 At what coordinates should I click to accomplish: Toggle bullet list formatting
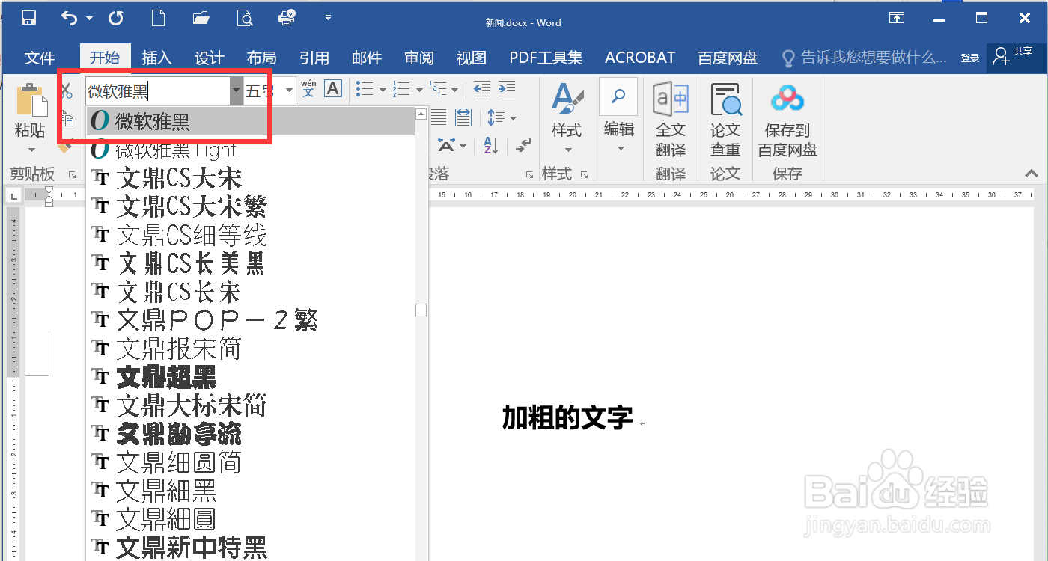click(x=365, y=89)
